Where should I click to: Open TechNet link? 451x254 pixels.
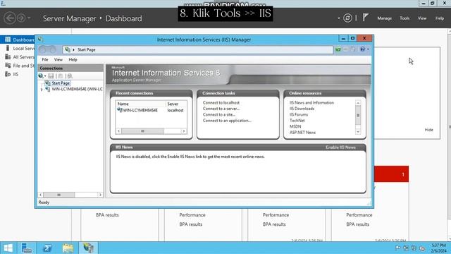(x=297, y=121)
